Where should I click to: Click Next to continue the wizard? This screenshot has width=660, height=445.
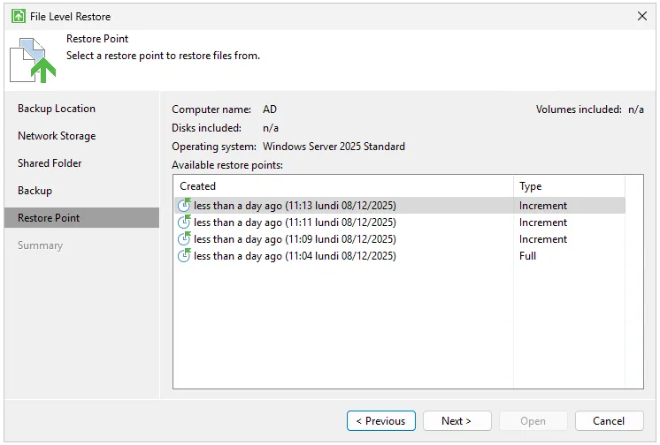click(457, 421)
